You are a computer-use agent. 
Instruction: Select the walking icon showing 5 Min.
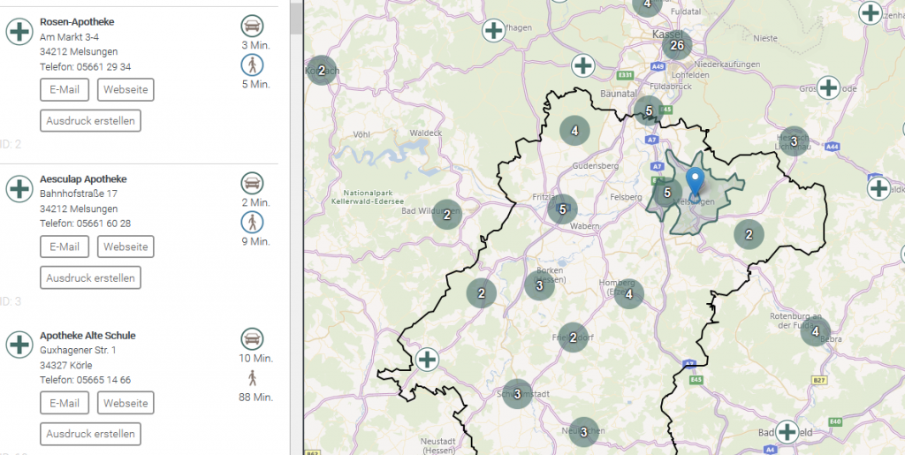tap(252, 65)
